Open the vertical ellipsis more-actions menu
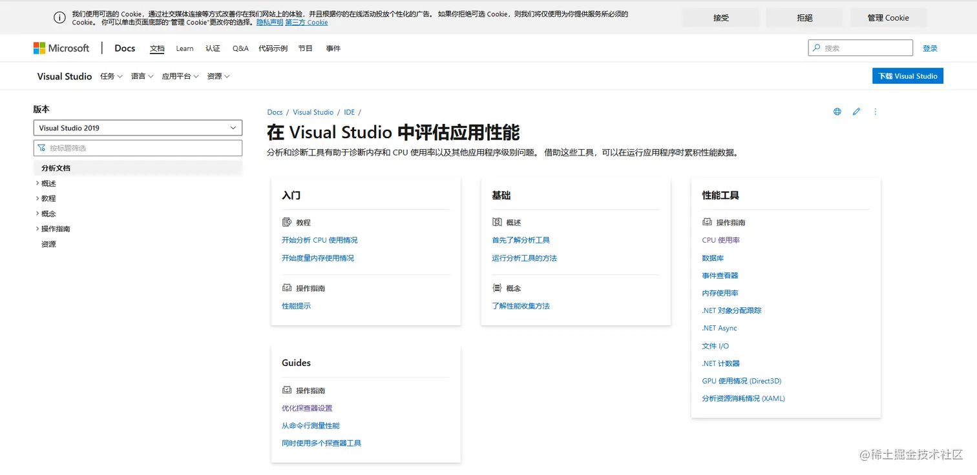 (876, 112)
